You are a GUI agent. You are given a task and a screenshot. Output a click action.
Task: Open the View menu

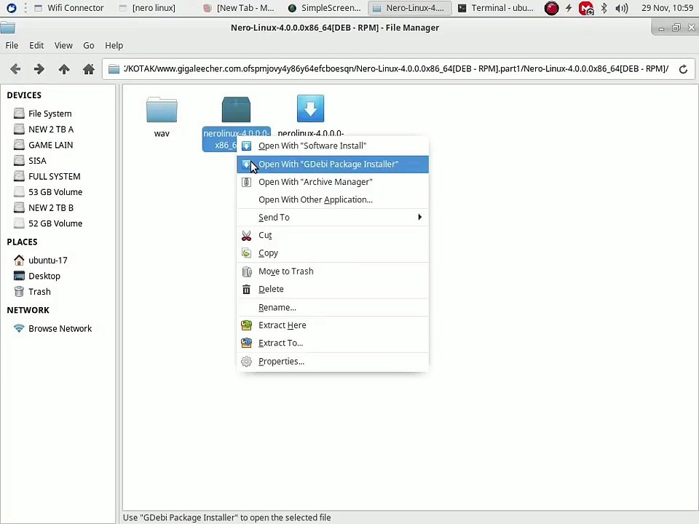63,45
